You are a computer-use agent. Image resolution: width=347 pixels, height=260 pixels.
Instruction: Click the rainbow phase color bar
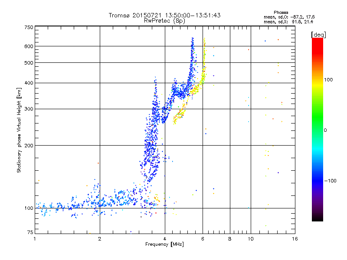coord(318,129)
